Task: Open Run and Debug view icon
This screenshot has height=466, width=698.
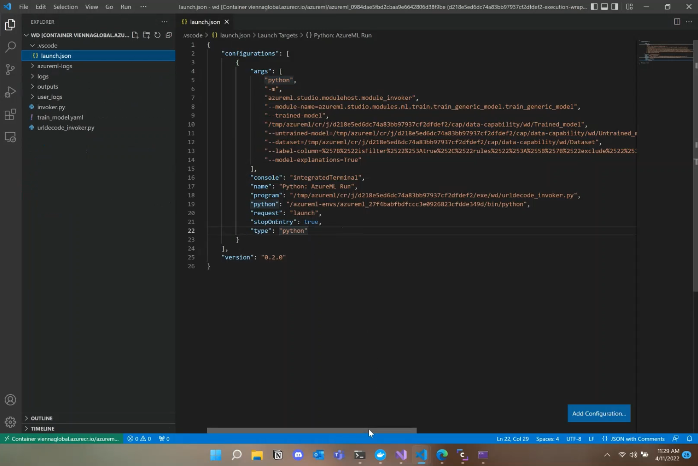Action: 10,92
